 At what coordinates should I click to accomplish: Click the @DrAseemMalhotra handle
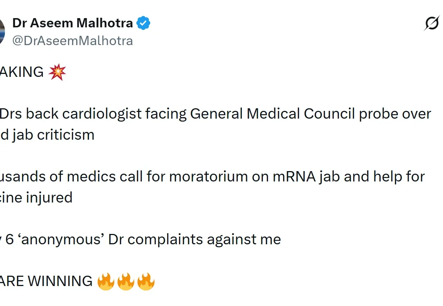(73, 40)
